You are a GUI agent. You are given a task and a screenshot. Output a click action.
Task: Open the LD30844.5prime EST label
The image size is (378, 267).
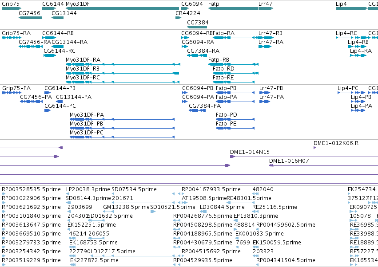222,207
